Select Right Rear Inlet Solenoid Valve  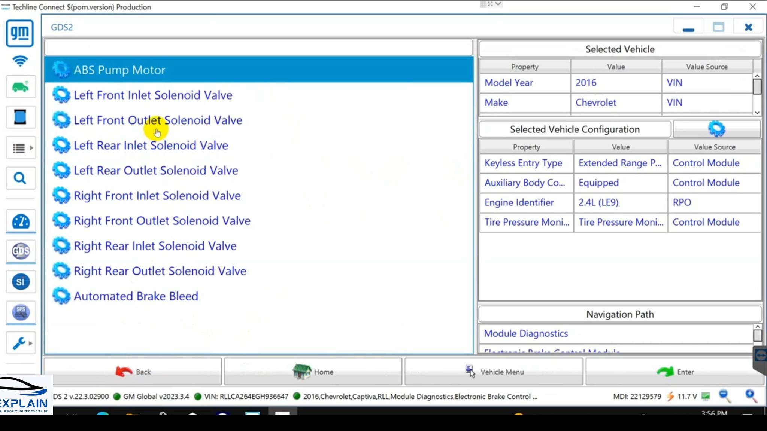tap(259, 246)
